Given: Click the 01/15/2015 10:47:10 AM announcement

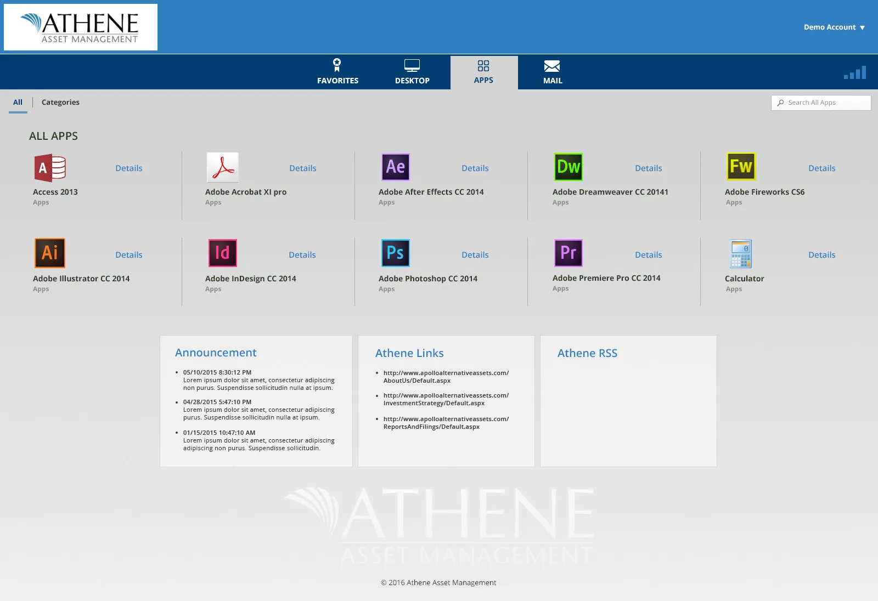Looking at the screenshot, I should coord(259,440).
